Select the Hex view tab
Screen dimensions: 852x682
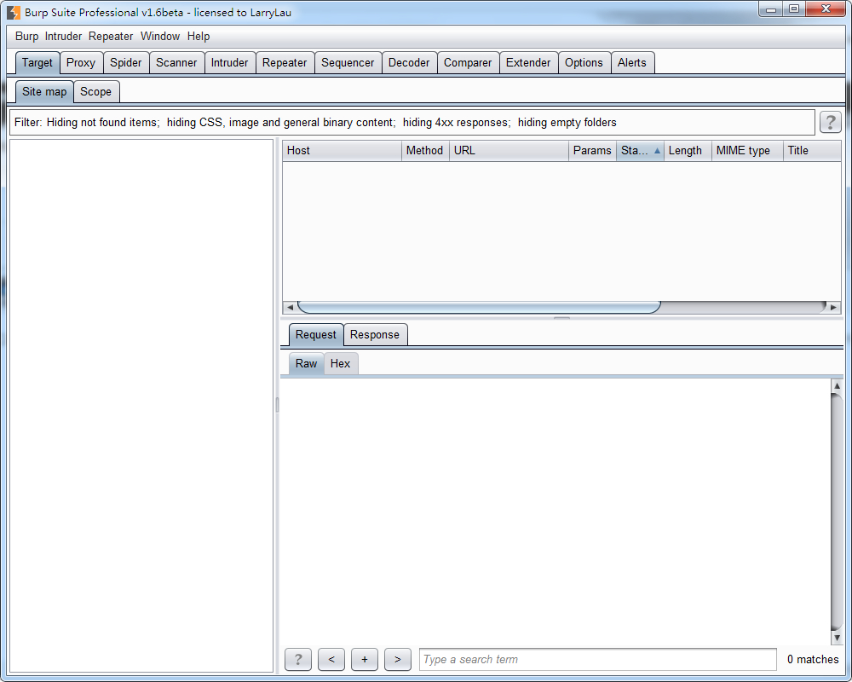(340, 363)
